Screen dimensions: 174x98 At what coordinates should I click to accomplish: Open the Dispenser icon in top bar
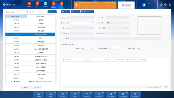(45, 5)
